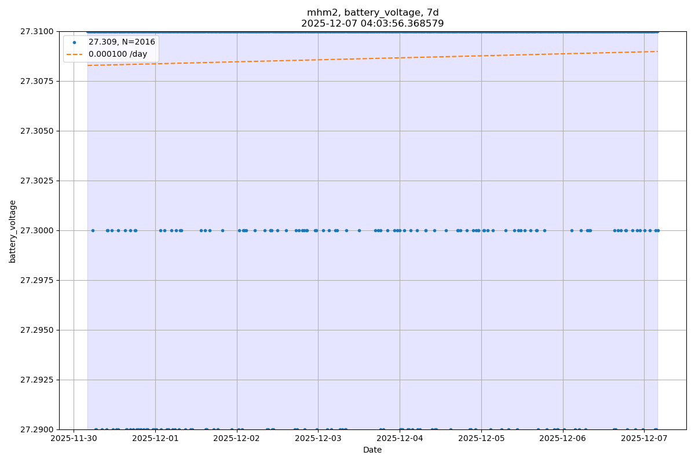Click the 27.3100 y-axis tick label
The width and height of the screenshot is (695, 463).
click(36, 31)
